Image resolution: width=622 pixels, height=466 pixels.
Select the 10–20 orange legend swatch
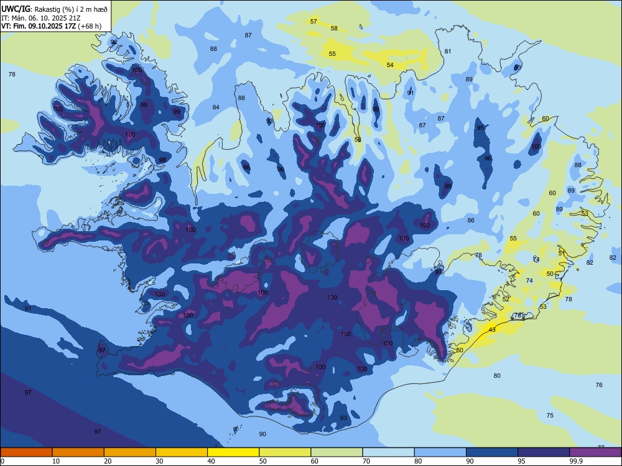coord(78,452)
